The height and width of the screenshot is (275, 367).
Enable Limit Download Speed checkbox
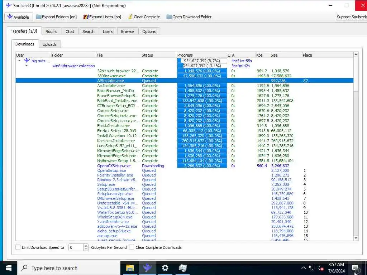click(x=18, y=247)
